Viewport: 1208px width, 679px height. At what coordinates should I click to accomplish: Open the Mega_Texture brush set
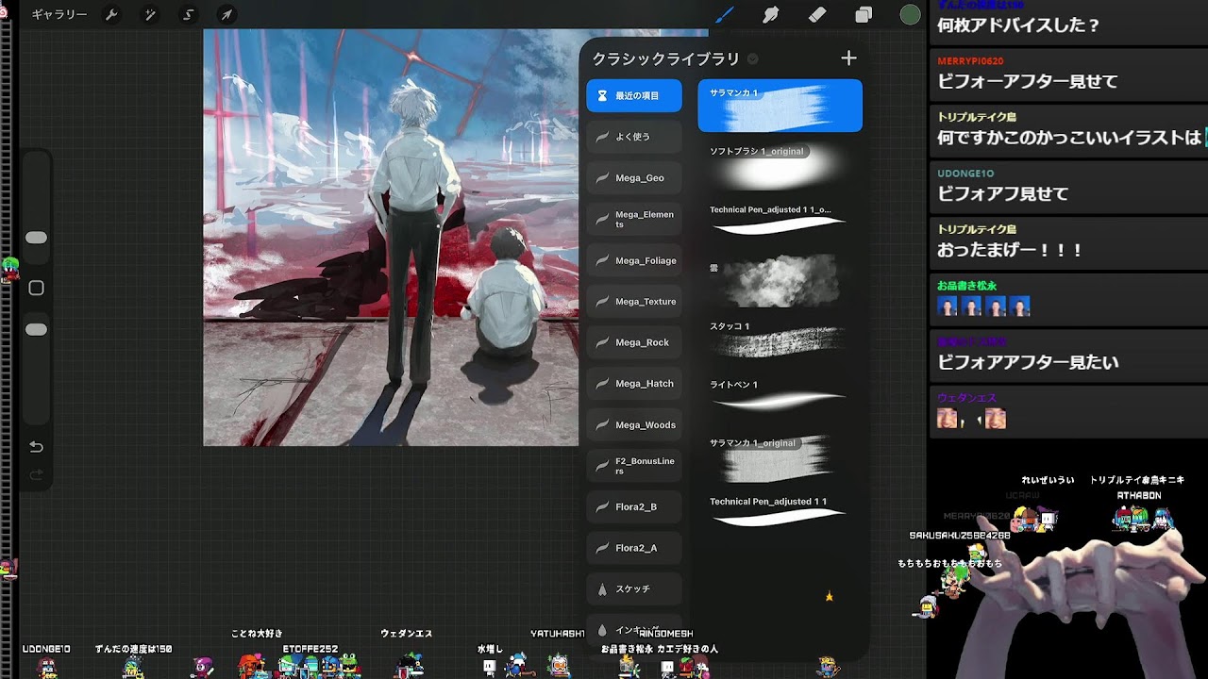tap(634, 301)
